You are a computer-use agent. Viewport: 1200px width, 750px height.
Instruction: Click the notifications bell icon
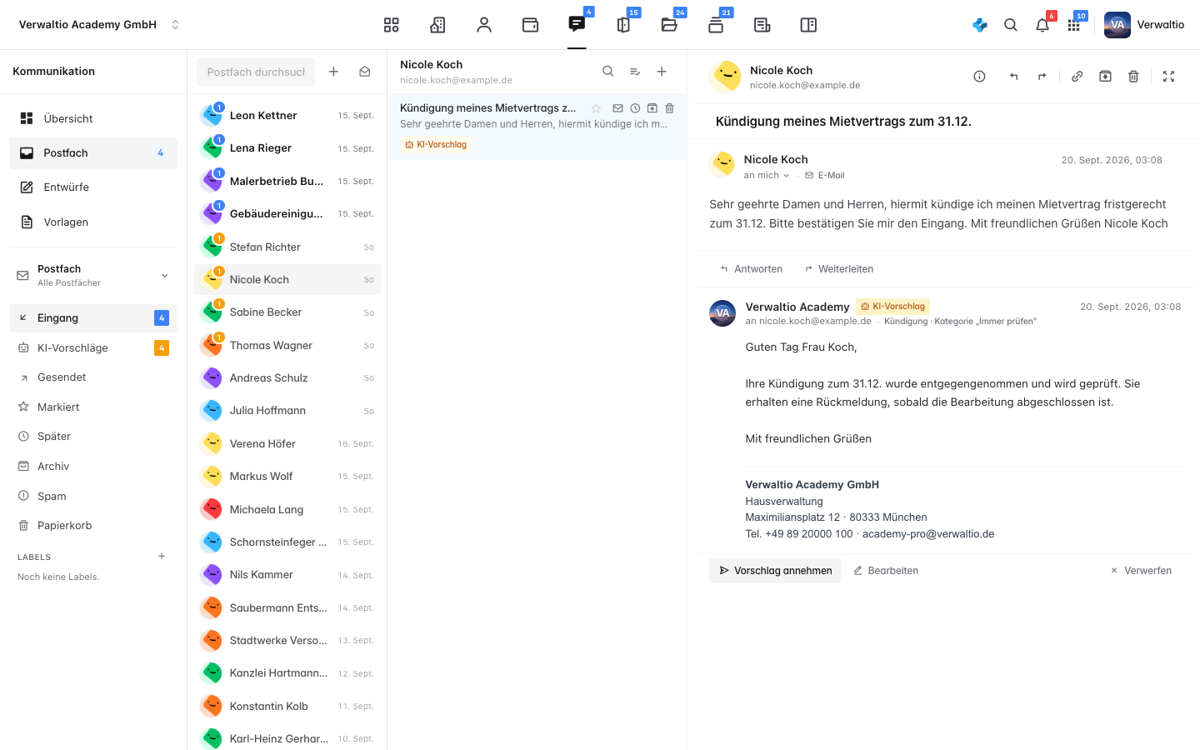tap(1042, 25)
